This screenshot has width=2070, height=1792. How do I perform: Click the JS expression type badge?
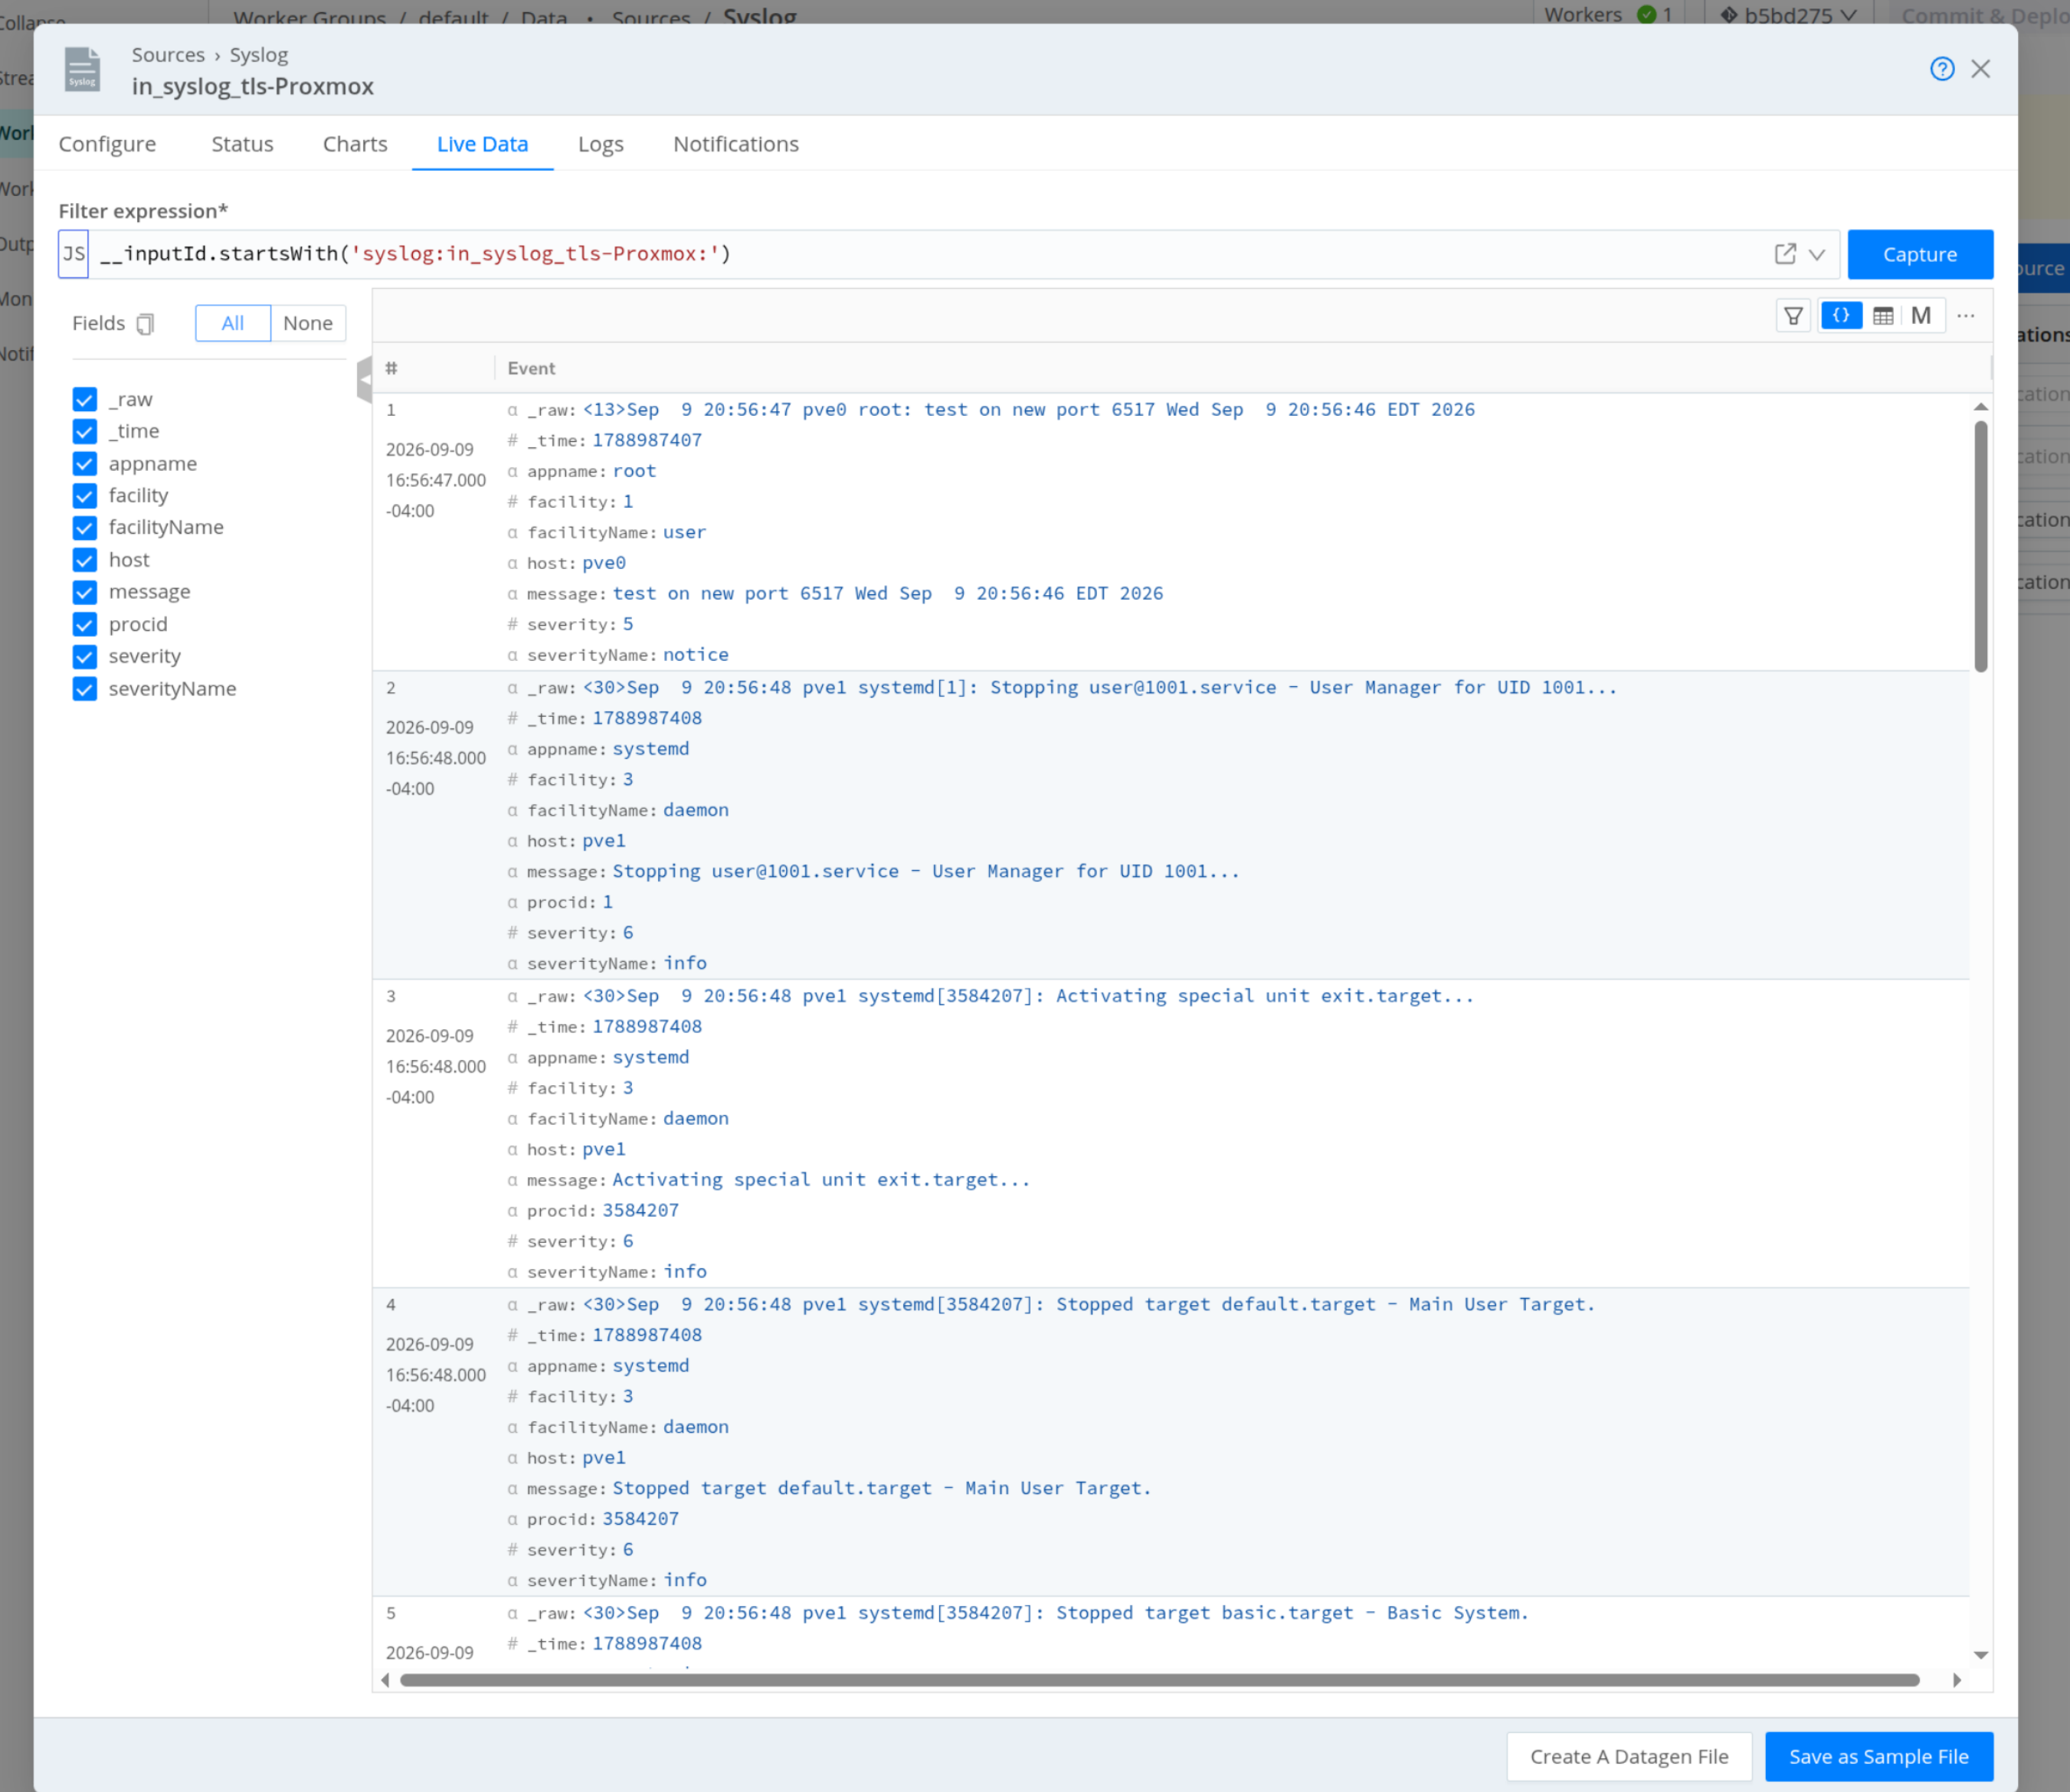pyautogui.click(x=74, y=254)
